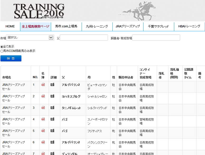Screen dimensions: 205x155
Task: Open PDF catalog icon for row 3
Action: pos(43,108)
